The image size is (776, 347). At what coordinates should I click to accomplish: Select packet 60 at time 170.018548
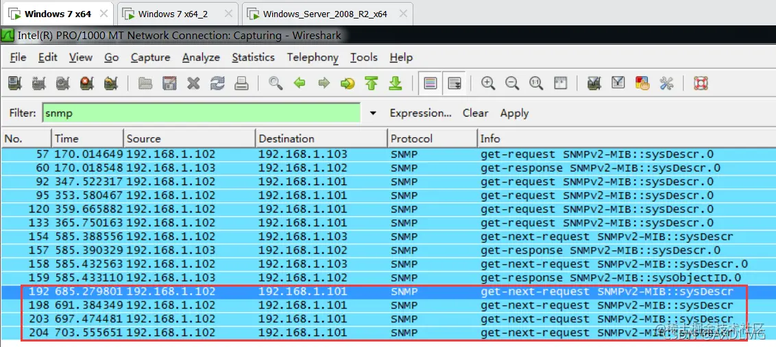pos(388,168)
